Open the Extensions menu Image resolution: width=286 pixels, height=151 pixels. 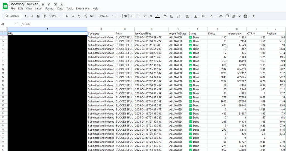click(x=83, y=9)
